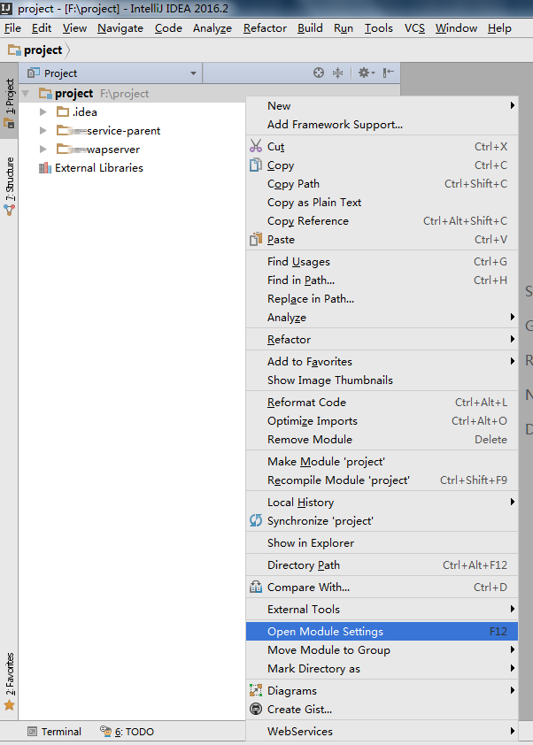Expand the New submenu arrow
This screenshot has height=745, width=533.
(512, 105)
